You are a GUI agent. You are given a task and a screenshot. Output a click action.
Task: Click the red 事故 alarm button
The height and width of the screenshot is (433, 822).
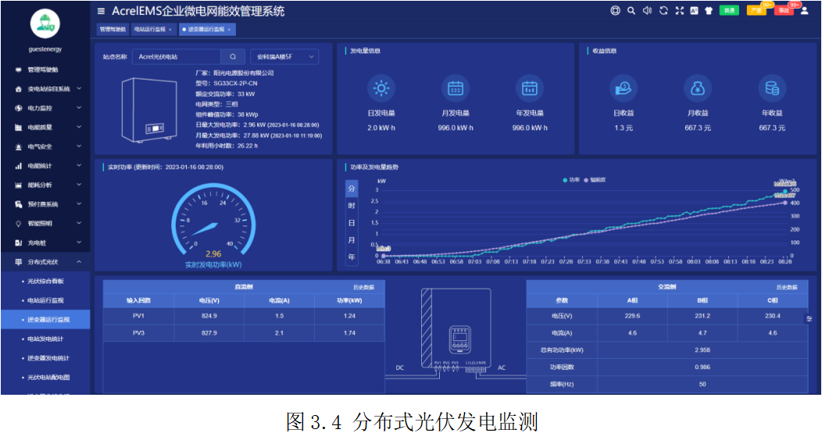(784, 11)
